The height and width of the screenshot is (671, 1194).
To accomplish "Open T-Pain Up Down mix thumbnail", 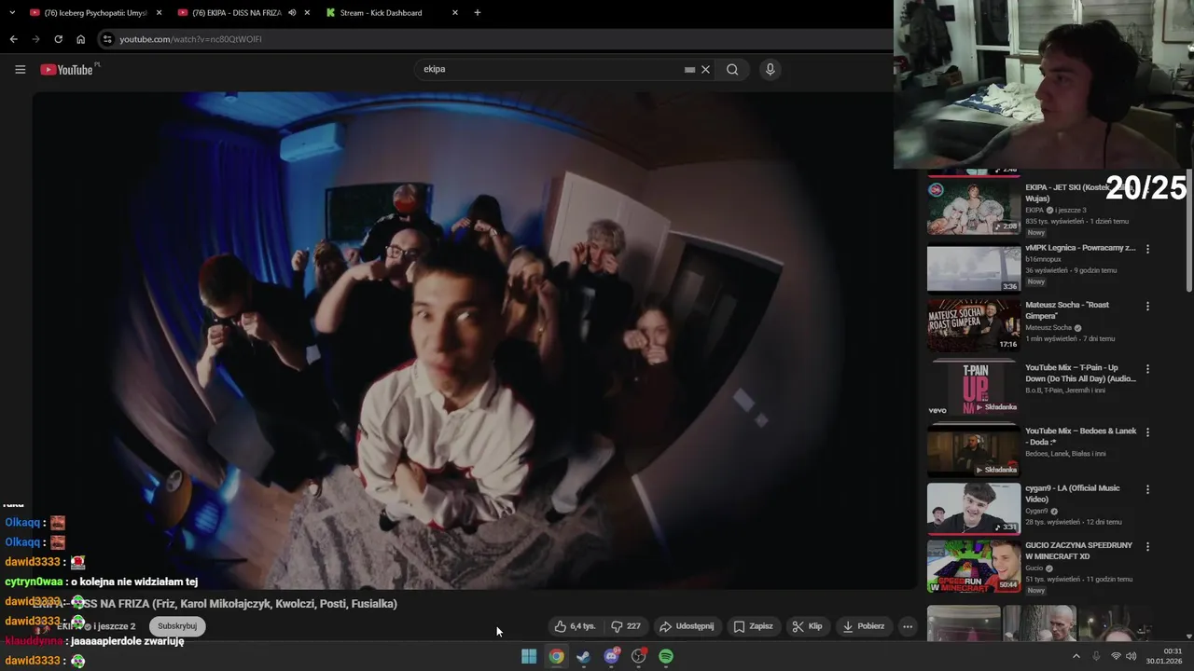I will 973,389.
